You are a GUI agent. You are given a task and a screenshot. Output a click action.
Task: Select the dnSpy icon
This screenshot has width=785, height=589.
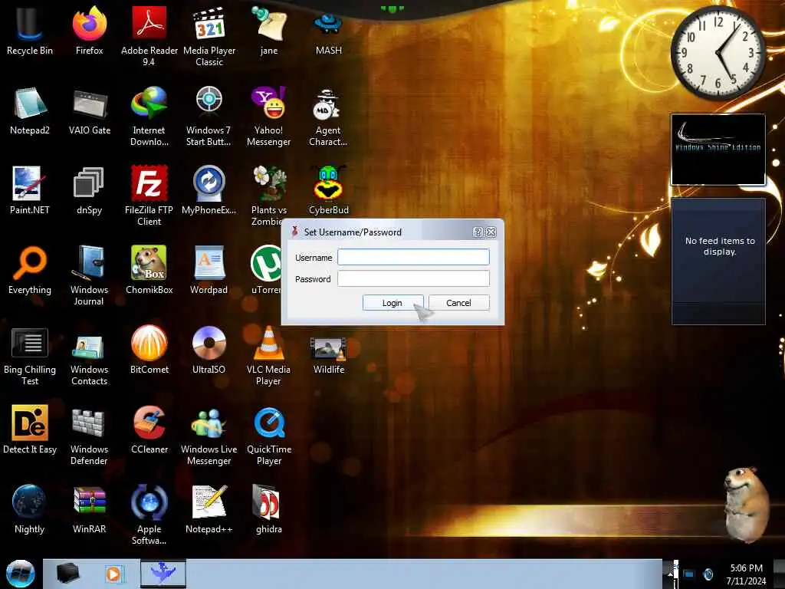(x=89, y=190)
